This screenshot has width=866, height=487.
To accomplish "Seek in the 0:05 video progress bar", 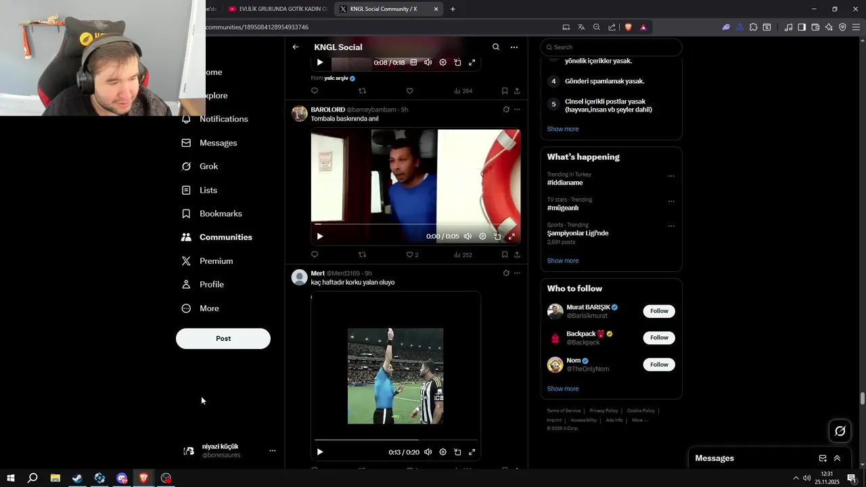I will pyautogui.click(x=415, y=224).
